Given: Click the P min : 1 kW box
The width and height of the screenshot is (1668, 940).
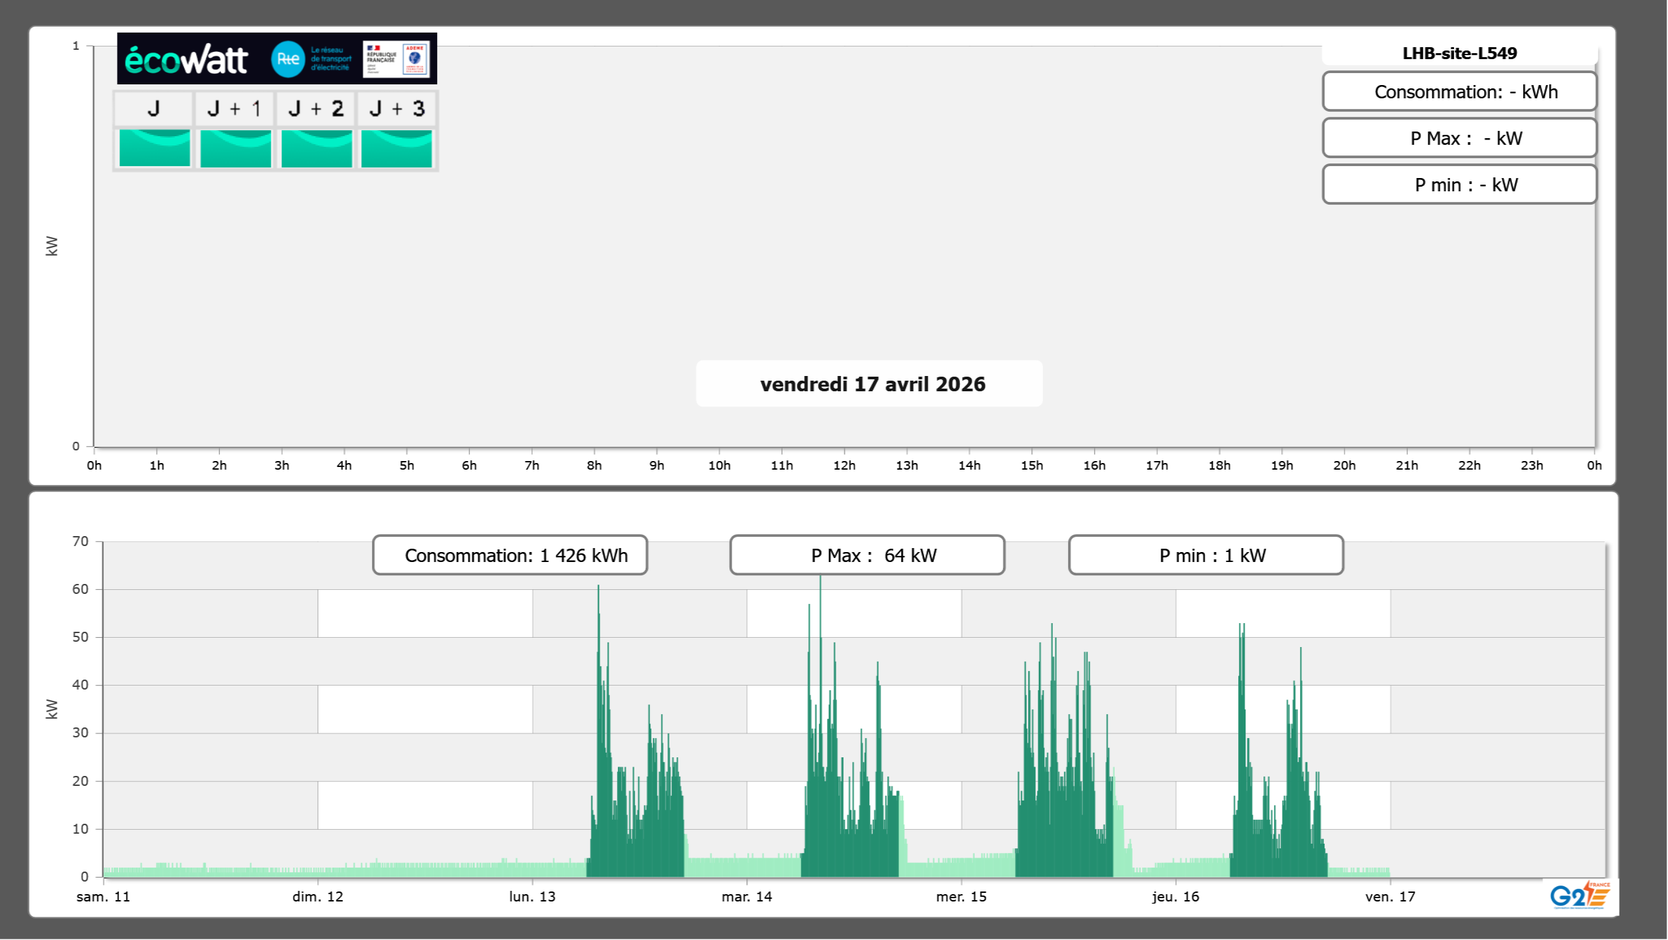Looking at the screenshot, I should 1206,555.
